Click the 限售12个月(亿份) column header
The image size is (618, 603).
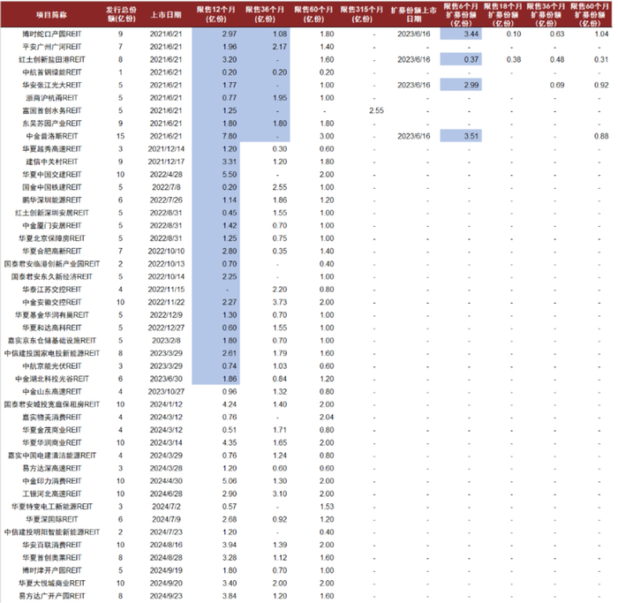coord(216,14)
